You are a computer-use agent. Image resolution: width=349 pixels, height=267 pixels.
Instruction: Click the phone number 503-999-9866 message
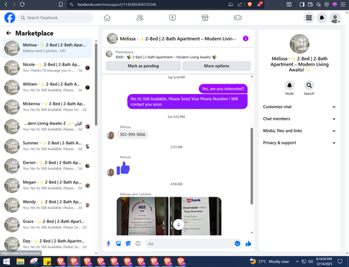(x=133, y=135)
